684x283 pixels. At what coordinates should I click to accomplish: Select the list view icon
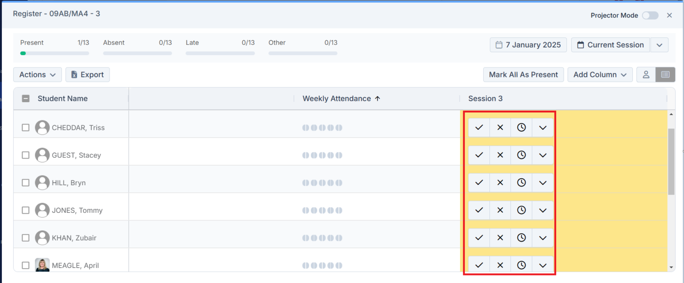pos(665,74)
